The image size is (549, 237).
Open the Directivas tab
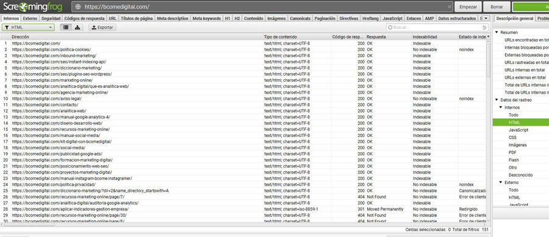coord(349,18)
